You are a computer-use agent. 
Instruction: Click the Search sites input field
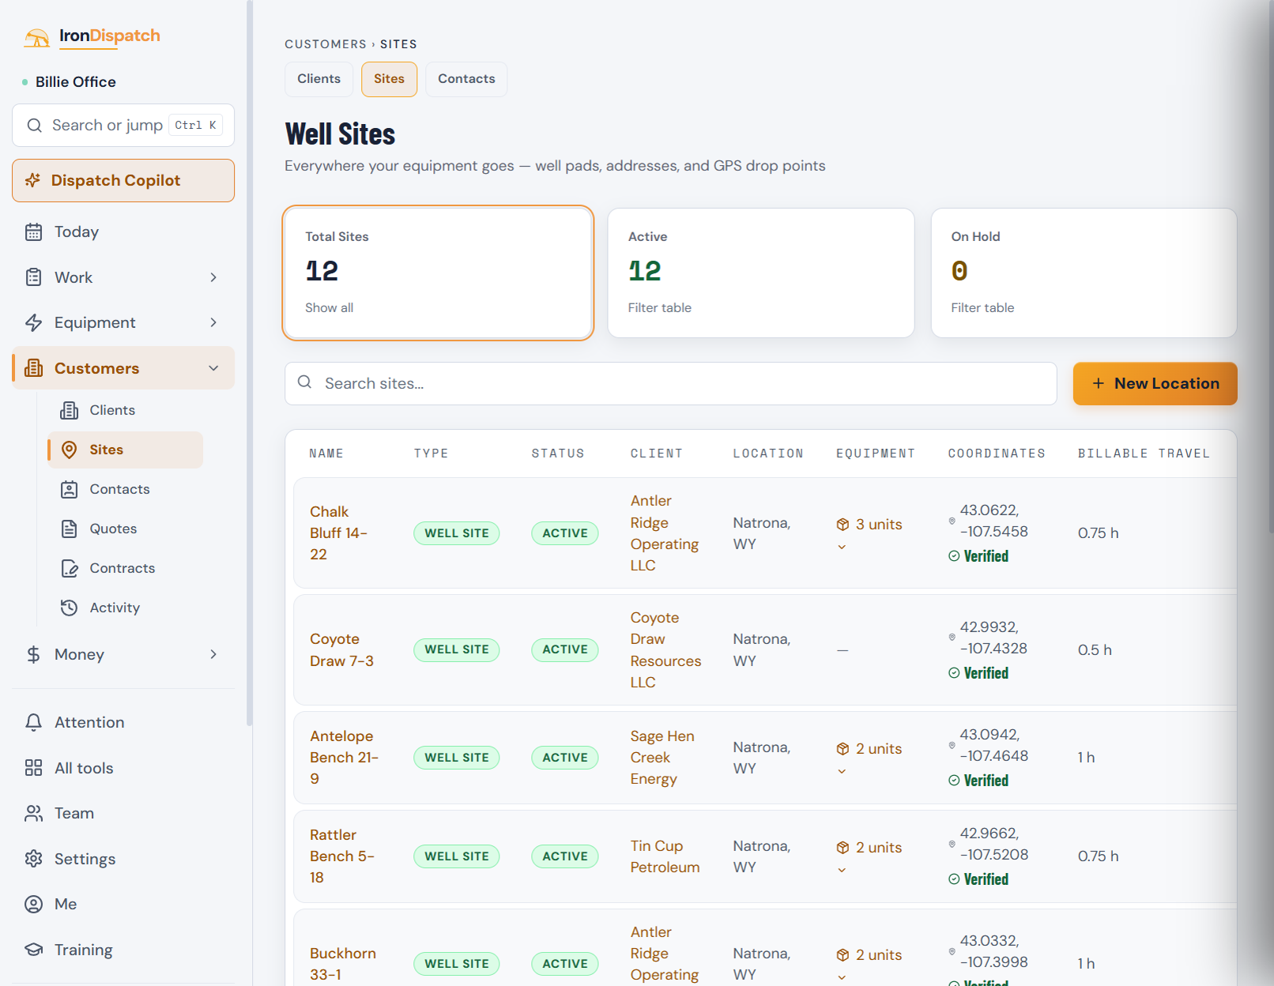[670, 383]
